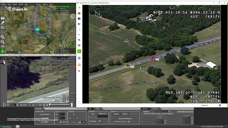The height and width of the screenshot is (128, 228).
Task: Open the Settings menu
Action: click(x=3, y=4)
